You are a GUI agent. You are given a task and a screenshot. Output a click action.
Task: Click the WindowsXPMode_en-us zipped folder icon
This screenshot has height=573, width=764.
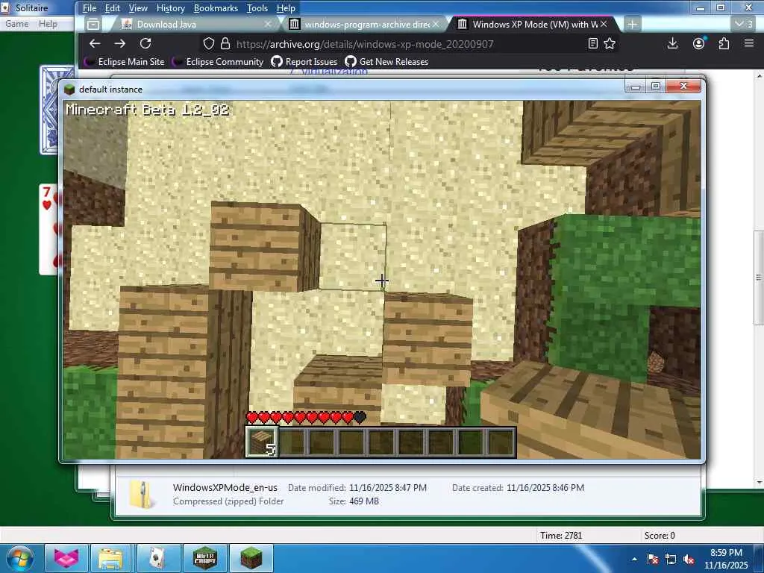coord(143,494)
